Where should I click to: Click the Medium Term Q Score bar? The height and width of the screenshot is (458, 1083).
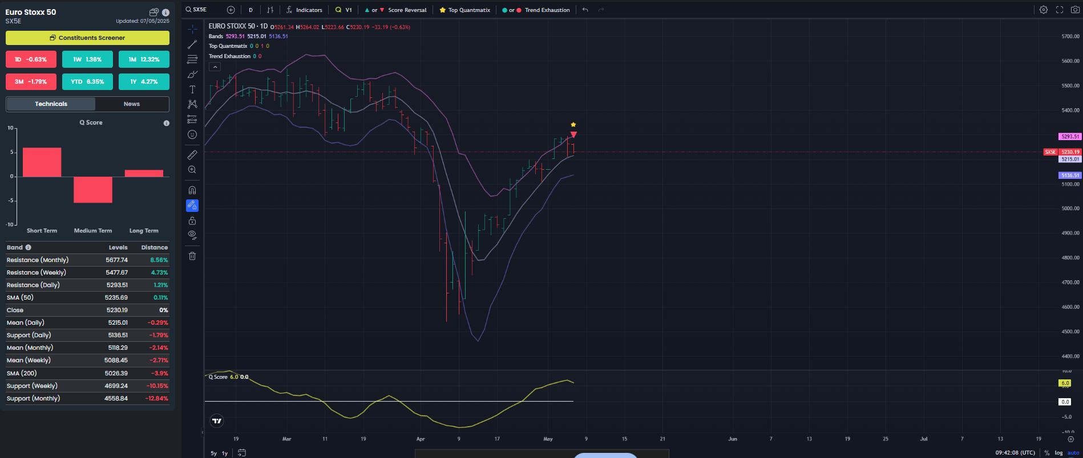tap(93, 190)
